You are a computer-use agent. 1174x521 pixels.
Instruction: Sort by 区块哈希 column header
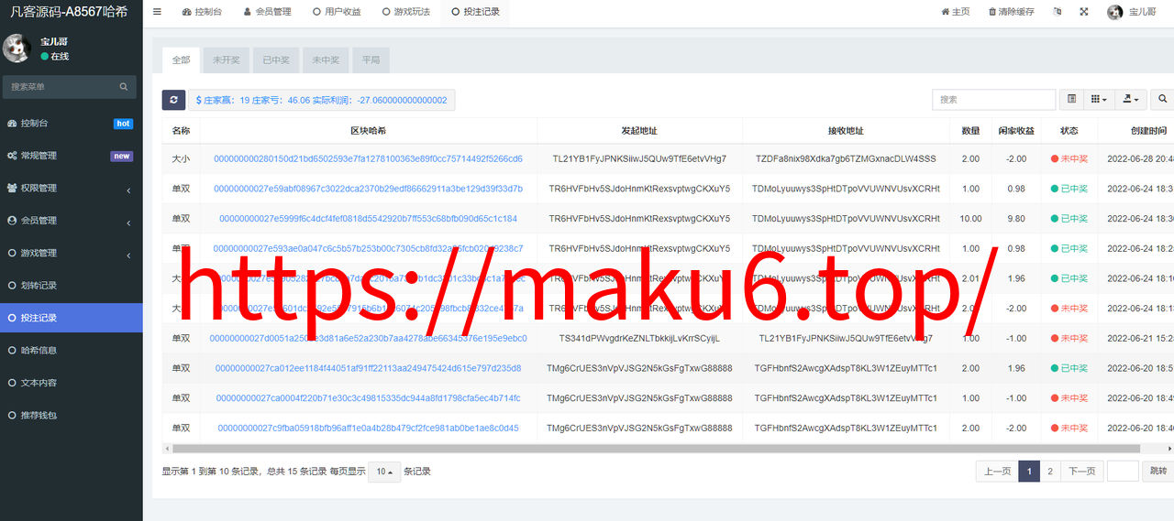[x=368, y=131]
